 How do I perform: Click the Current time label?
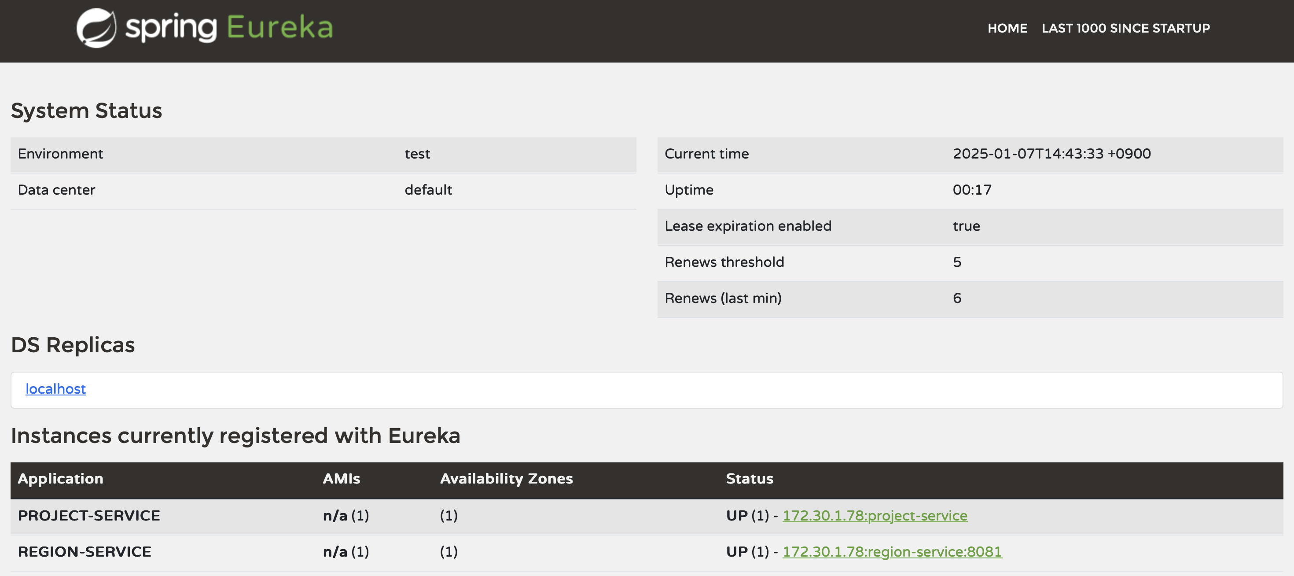(x=707, y=154)
